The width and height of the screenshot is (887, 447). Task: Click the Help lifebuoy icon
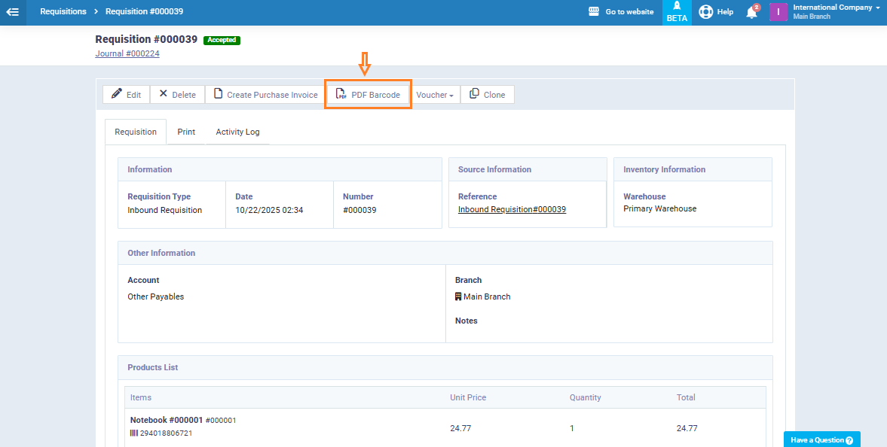[705, 12]
